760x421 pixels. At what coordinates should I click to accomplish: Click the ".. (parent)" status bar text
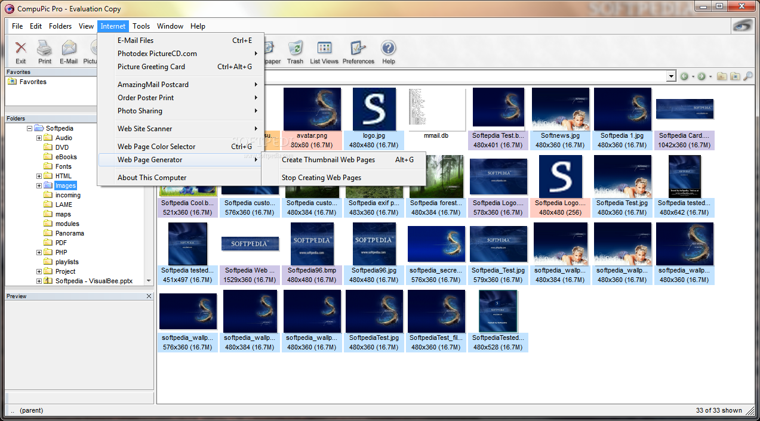coord(27,410)
